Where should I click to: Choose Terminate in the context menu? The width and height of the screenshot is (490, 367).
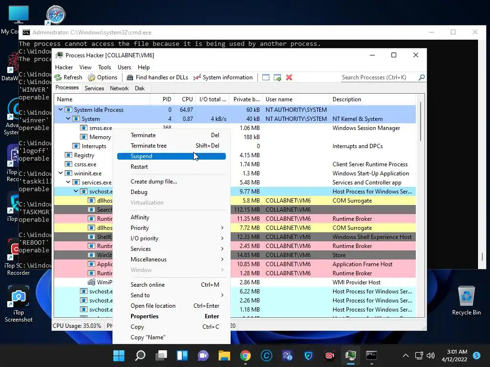tap(171, 135)
